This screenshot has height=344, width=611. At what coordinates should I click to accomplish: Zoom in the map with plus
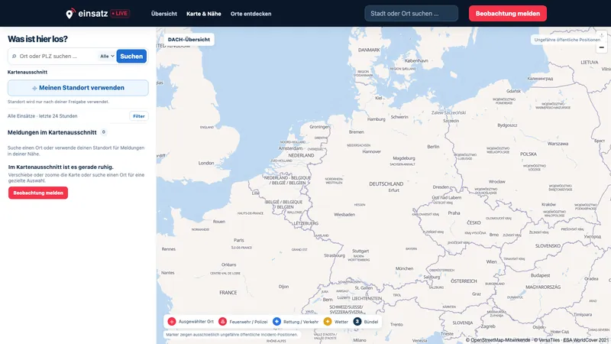point(602,36)
